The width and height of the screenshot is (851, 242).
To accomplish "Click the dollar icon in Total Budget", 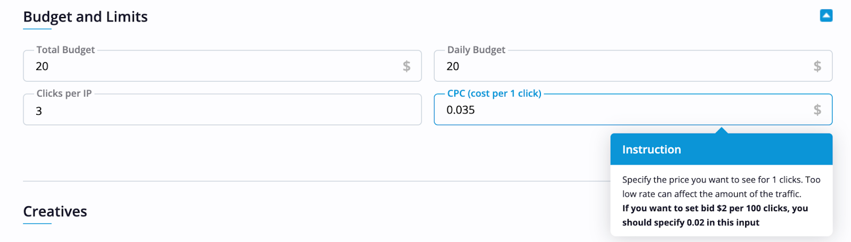I will tap(406, 66).
